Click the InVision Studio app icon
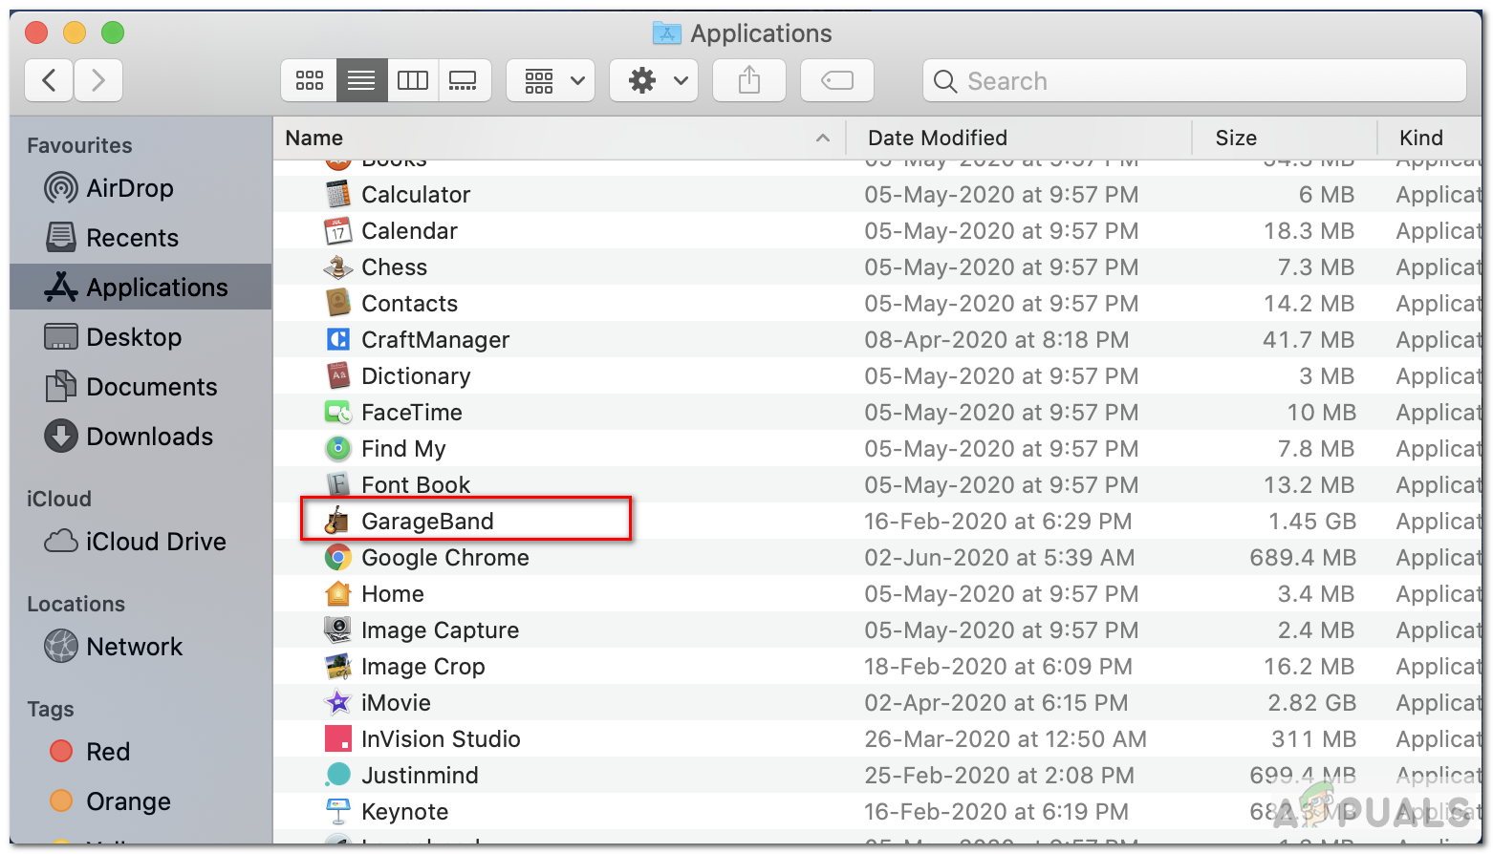 [338, 738]
